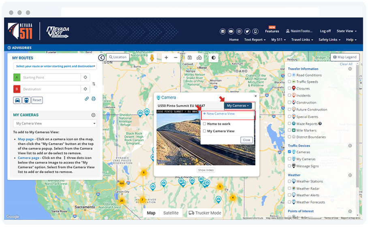368x236 pixels.
Task: Toggle the Map Legend panel
Action: point(345,57)
